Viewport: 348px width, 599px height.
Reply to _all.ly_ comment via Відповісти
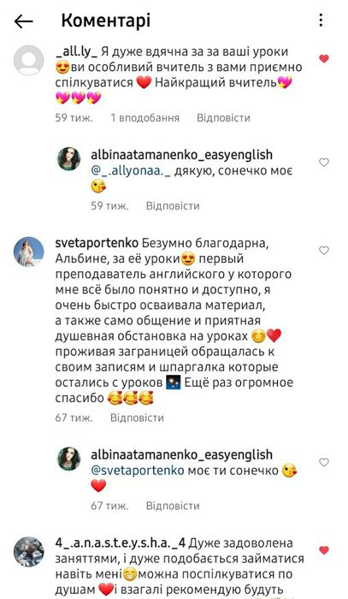tap(223, 118)
